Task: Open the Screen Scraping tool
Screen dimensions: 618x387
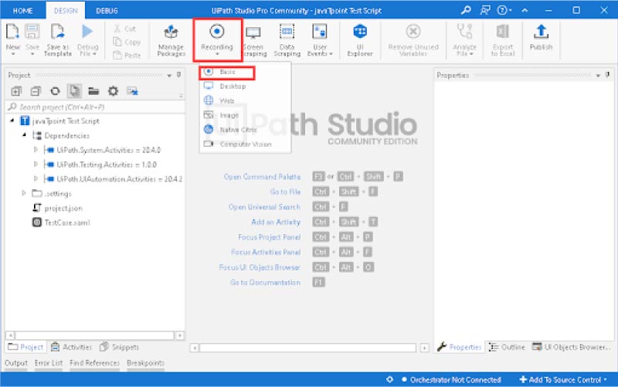Action: tap(254, 39)
